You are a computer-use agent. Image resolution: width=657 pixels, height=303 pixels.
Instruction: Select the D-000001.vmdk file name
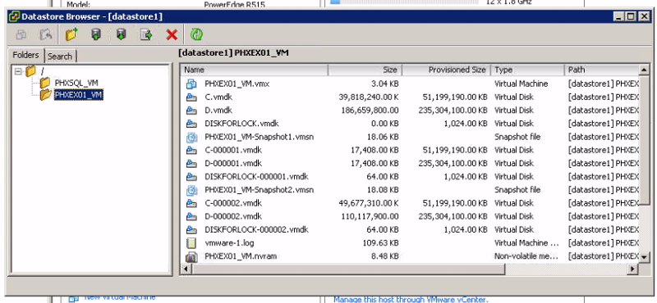tap(233, 164)
